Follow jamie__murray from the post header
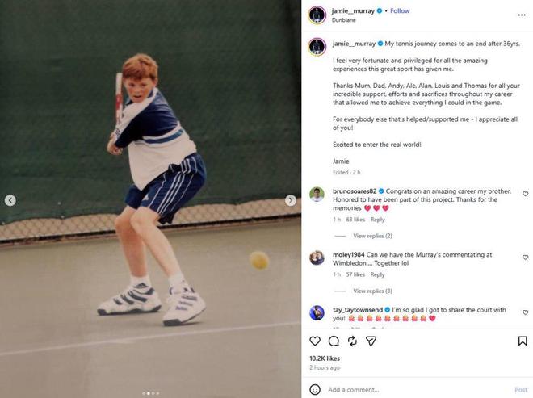 pyautogui.click(x=400, y=11)
